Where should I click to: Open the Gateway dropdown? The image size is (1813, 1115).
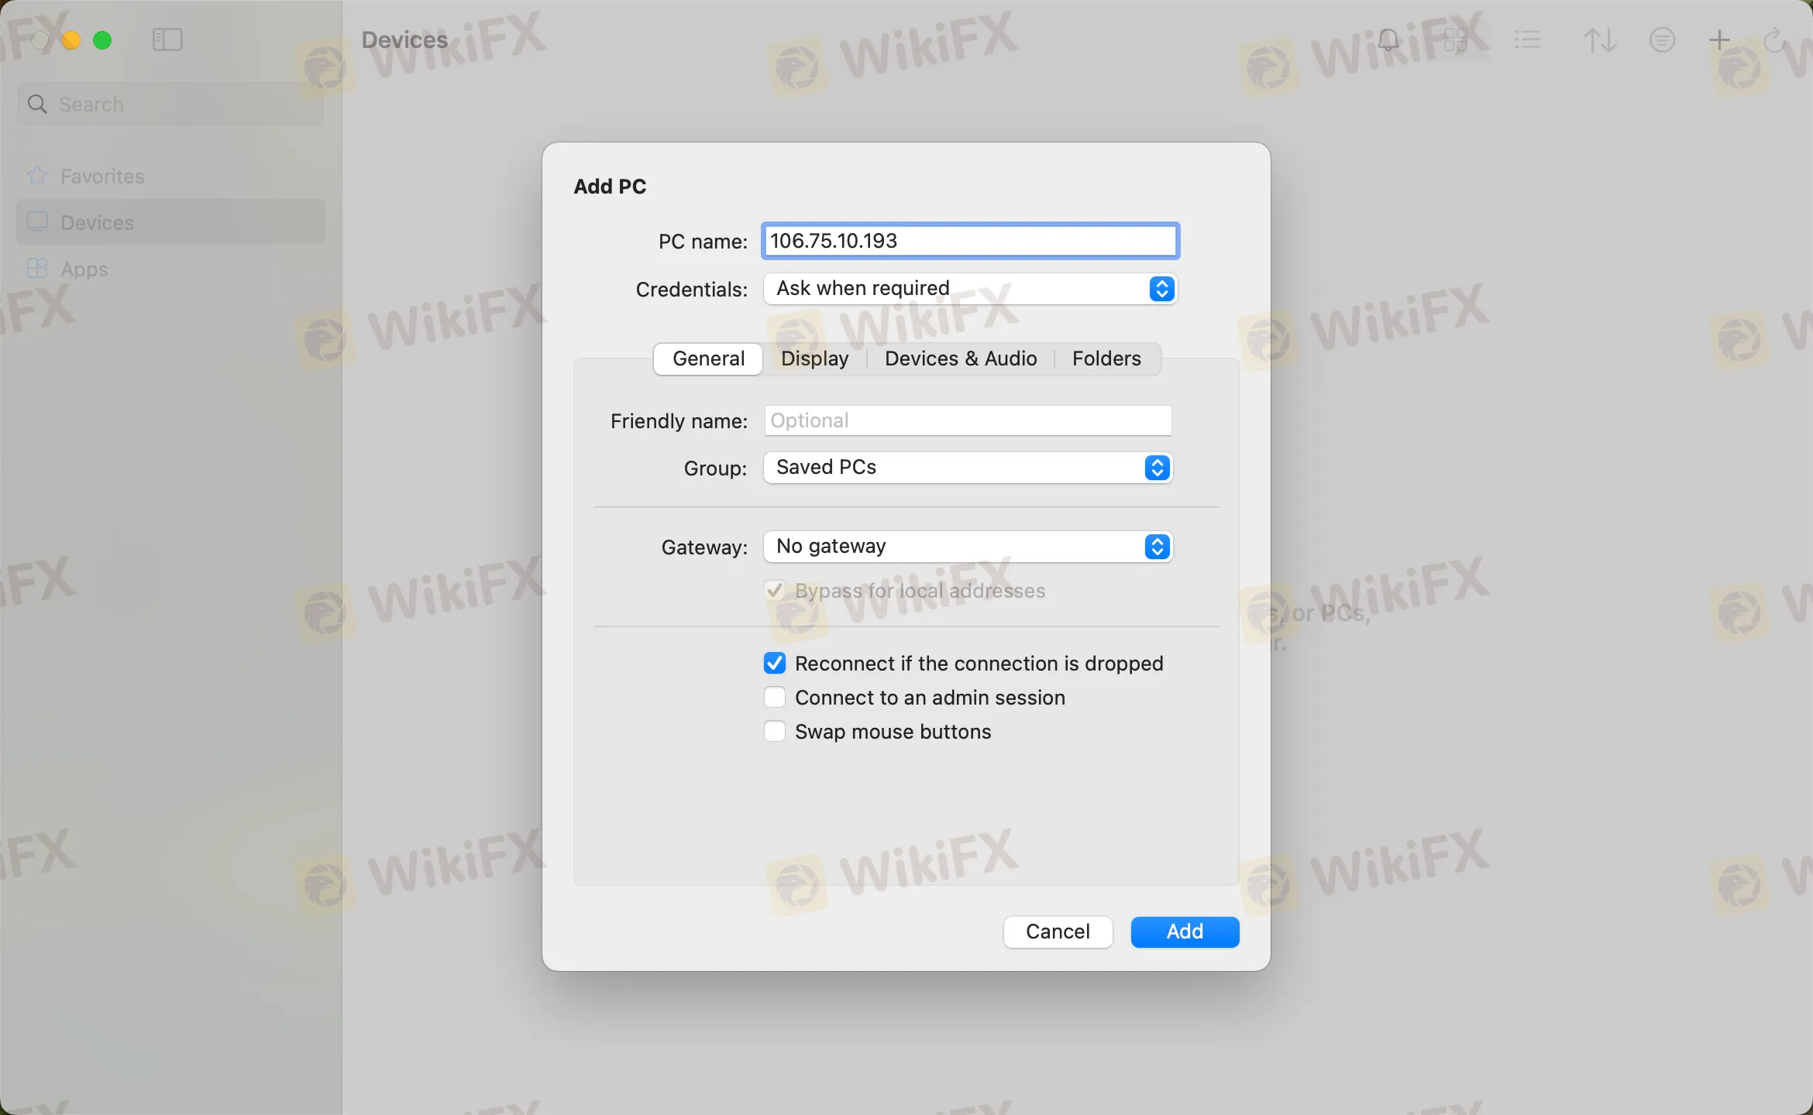click(968, 547)
